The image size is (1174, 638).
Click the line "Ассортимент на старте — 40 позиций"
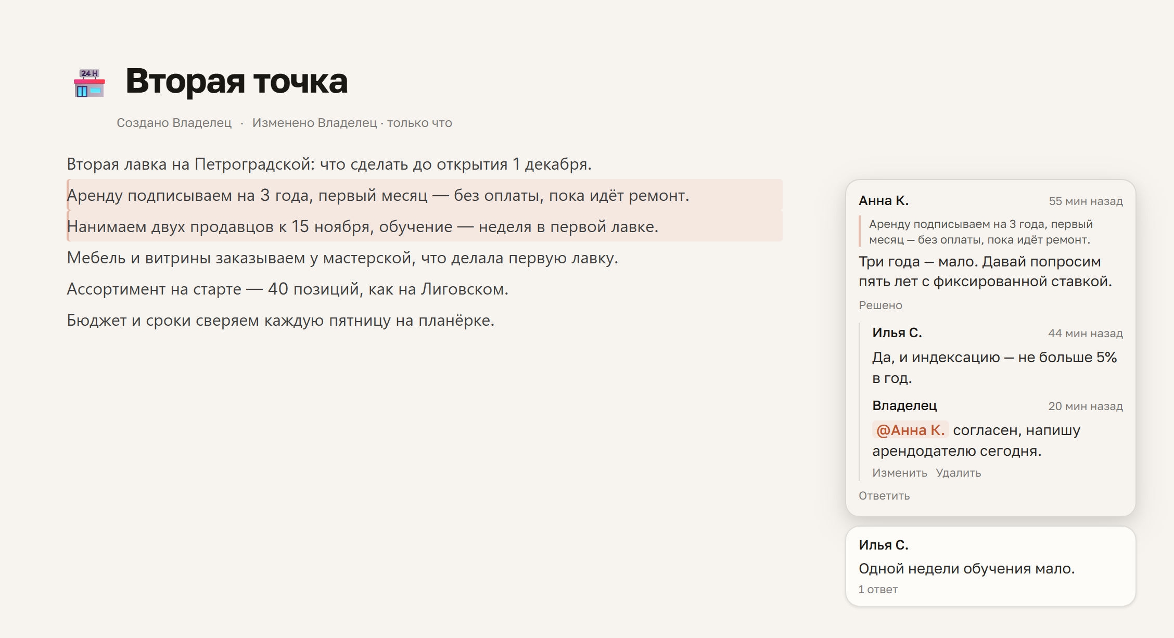tap(288, 289)
